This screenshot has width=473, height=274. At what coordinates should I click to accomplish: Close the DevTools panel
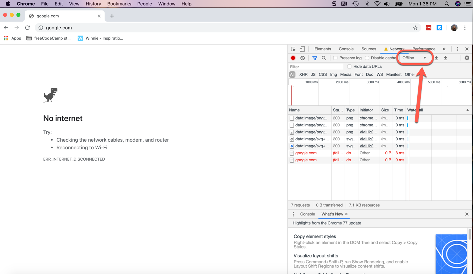coord(467,49)
